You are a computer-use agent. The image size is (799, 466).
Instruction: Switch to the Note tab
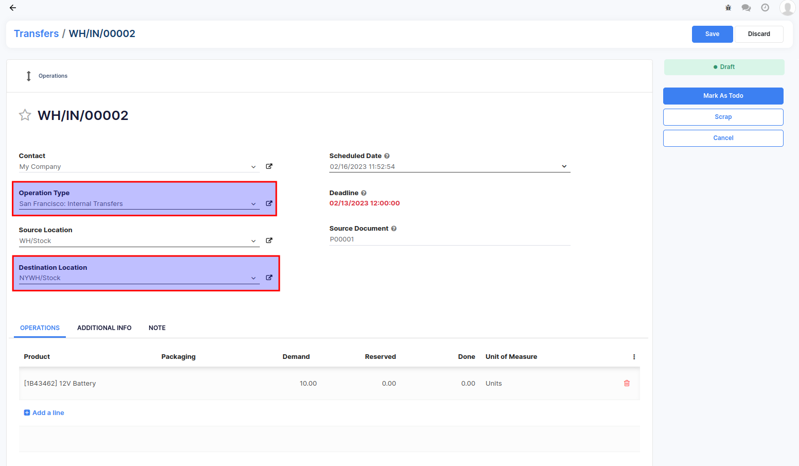(x=157, y=328)
